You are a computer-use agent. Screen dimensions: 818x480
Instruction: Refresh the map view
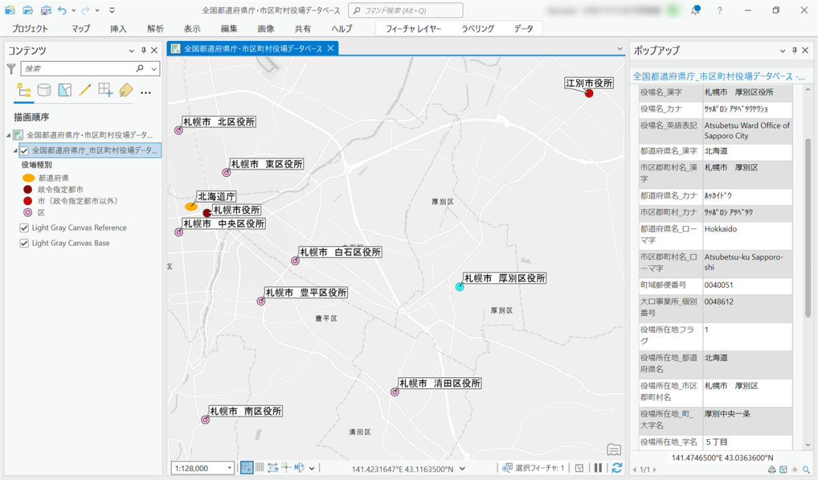click(617, 468)
